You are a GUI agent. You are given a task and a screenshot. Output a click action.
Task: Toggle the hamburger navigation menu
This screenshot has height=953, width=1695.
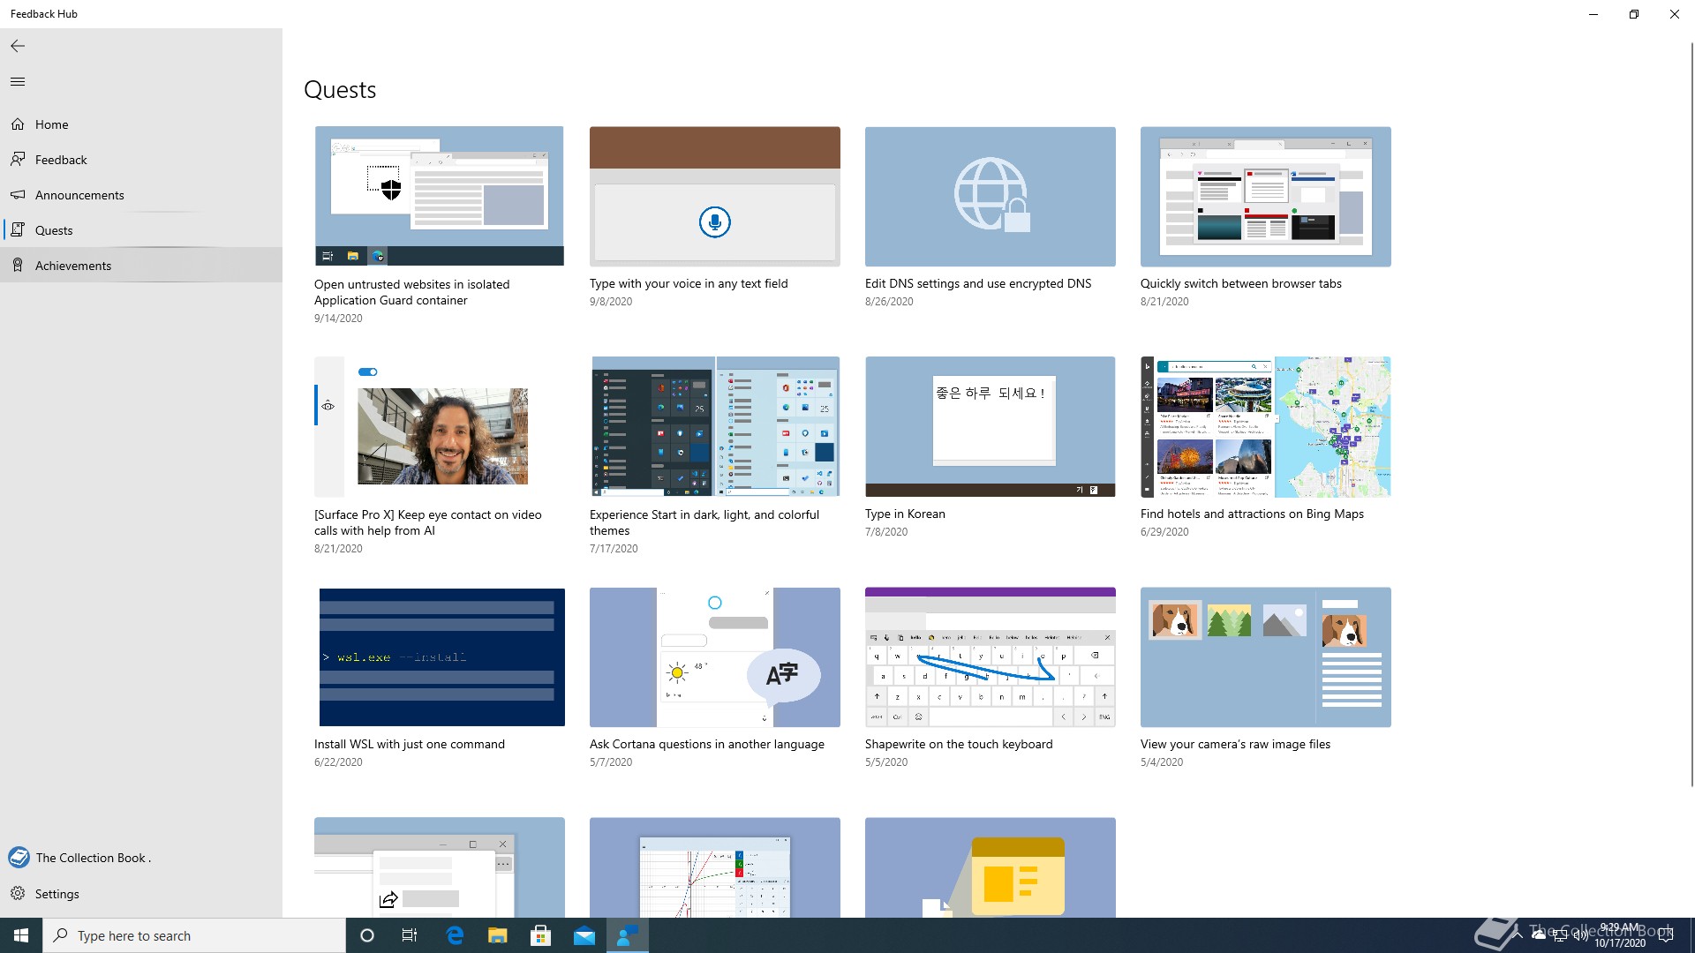tap(18, 82)
